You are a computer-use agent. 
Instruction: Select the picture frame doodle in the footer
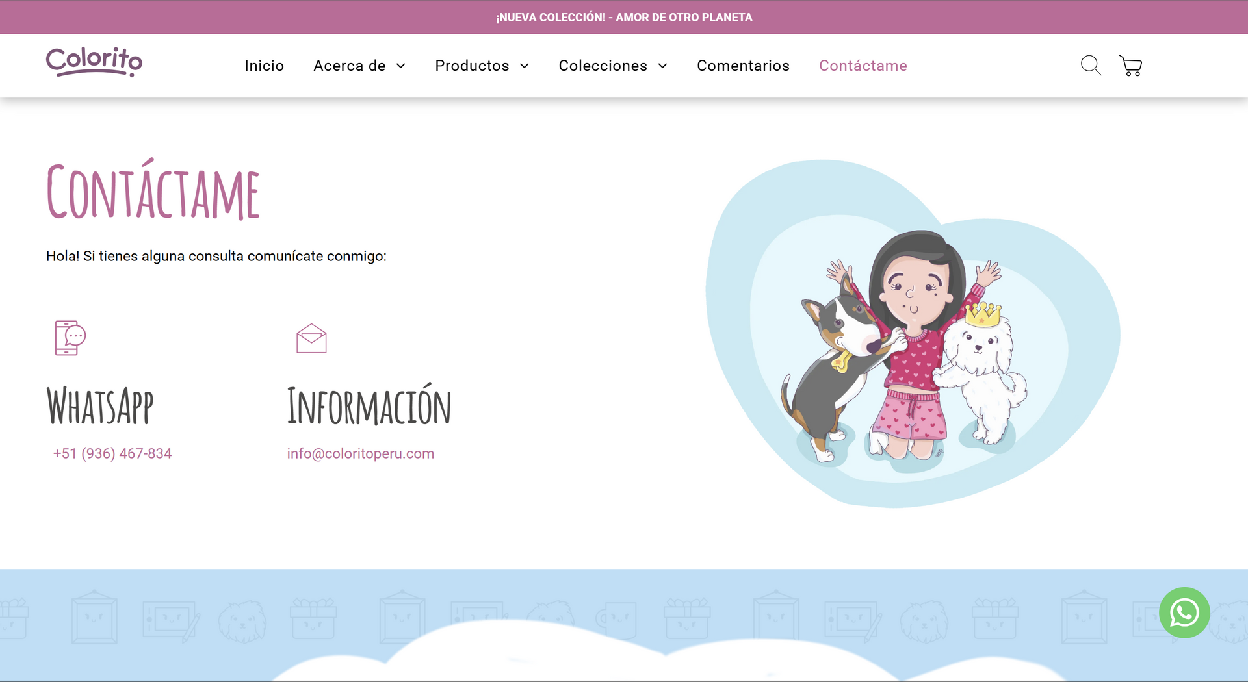pos(93,618)
